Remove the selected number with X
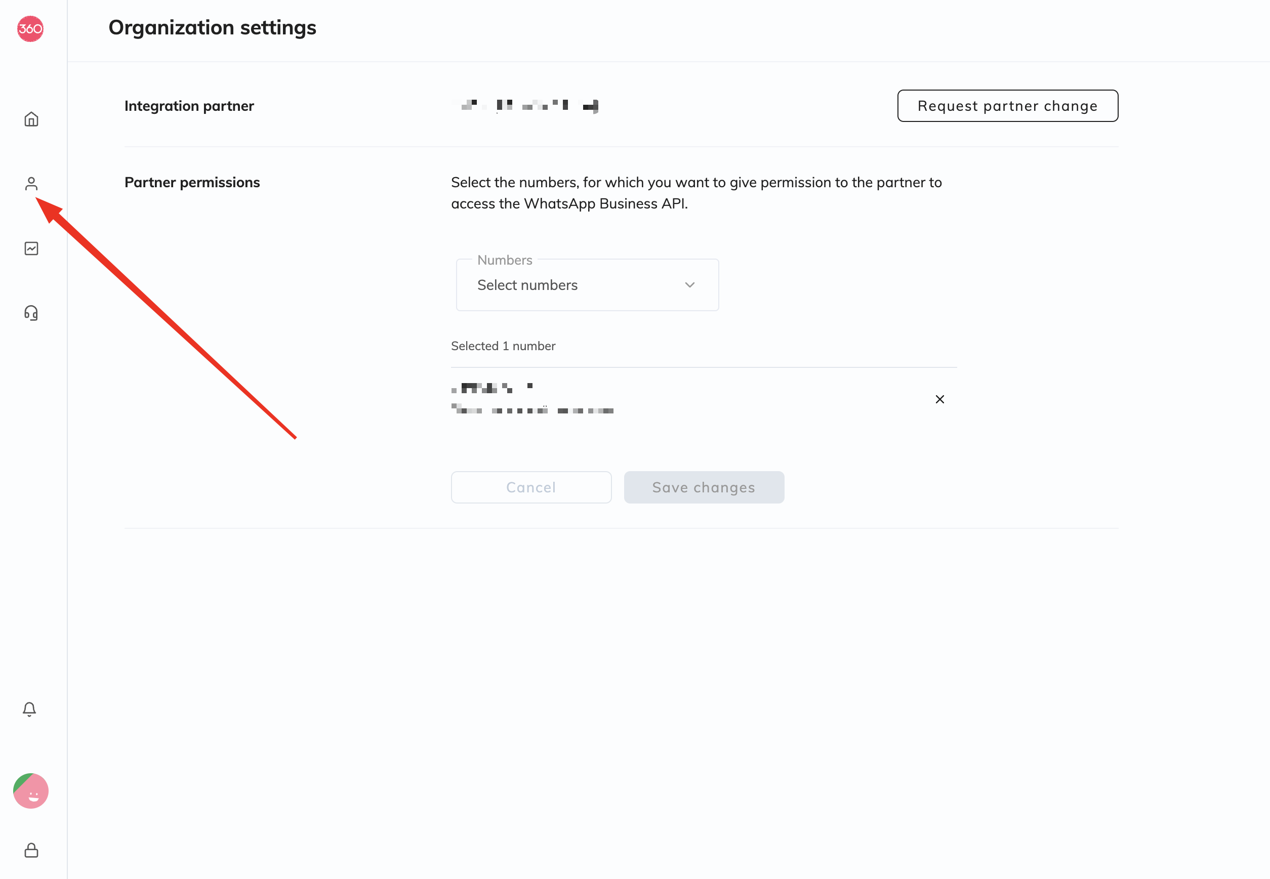This screenshot has height=879, width=1270. (940, 399)
